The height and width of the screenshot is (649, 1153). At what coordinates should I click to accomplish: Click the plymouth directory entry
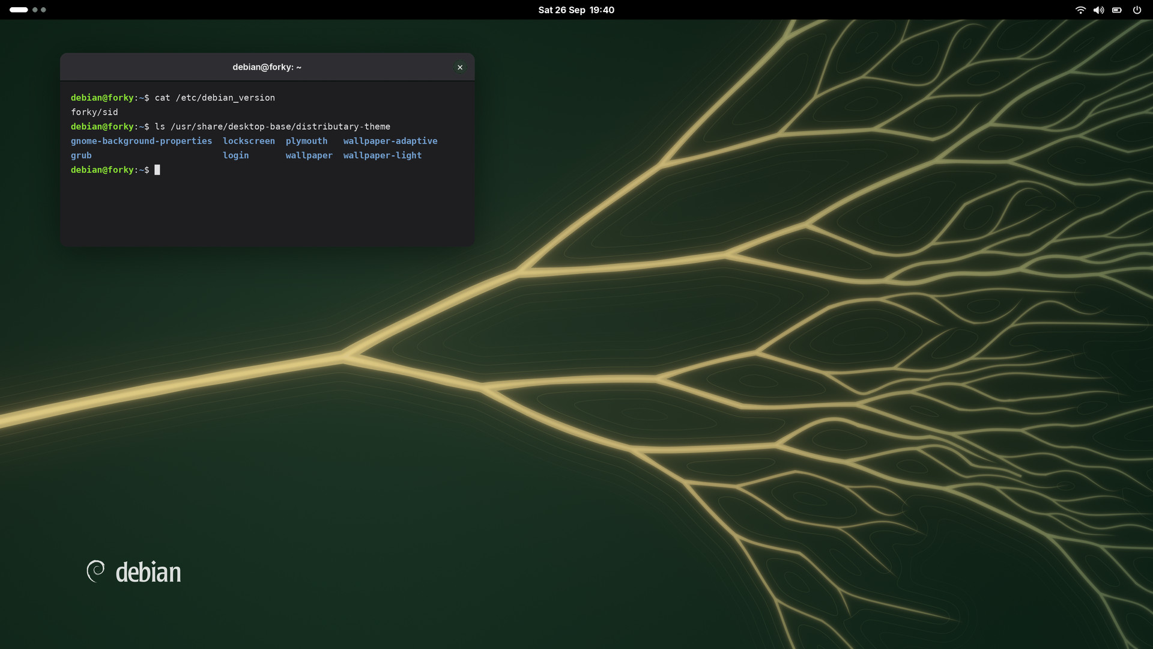coord(306,141)
